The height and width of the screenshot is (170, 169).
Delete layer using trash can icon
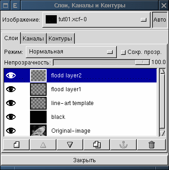(151, 145)
